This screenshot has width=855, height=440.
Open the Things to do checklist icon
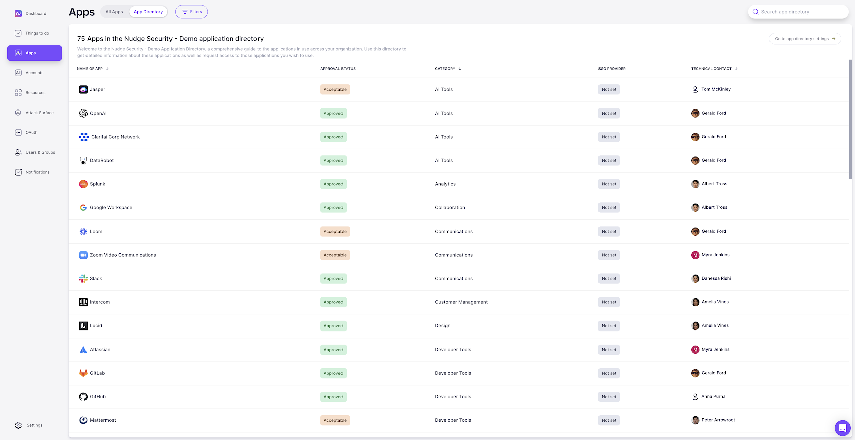(18, 33)
